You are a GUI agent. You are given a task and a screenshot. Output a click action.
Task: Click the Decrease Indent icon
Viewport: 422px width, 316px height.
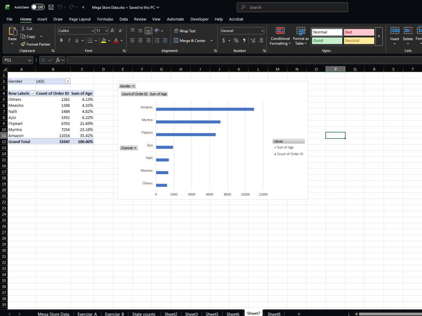[x=157, y=41]
